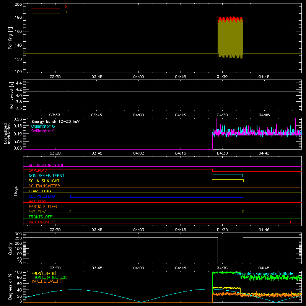Click the Quality drop to zero at 04:30
This screenshot has height=306, width=306.
(218, 251)
